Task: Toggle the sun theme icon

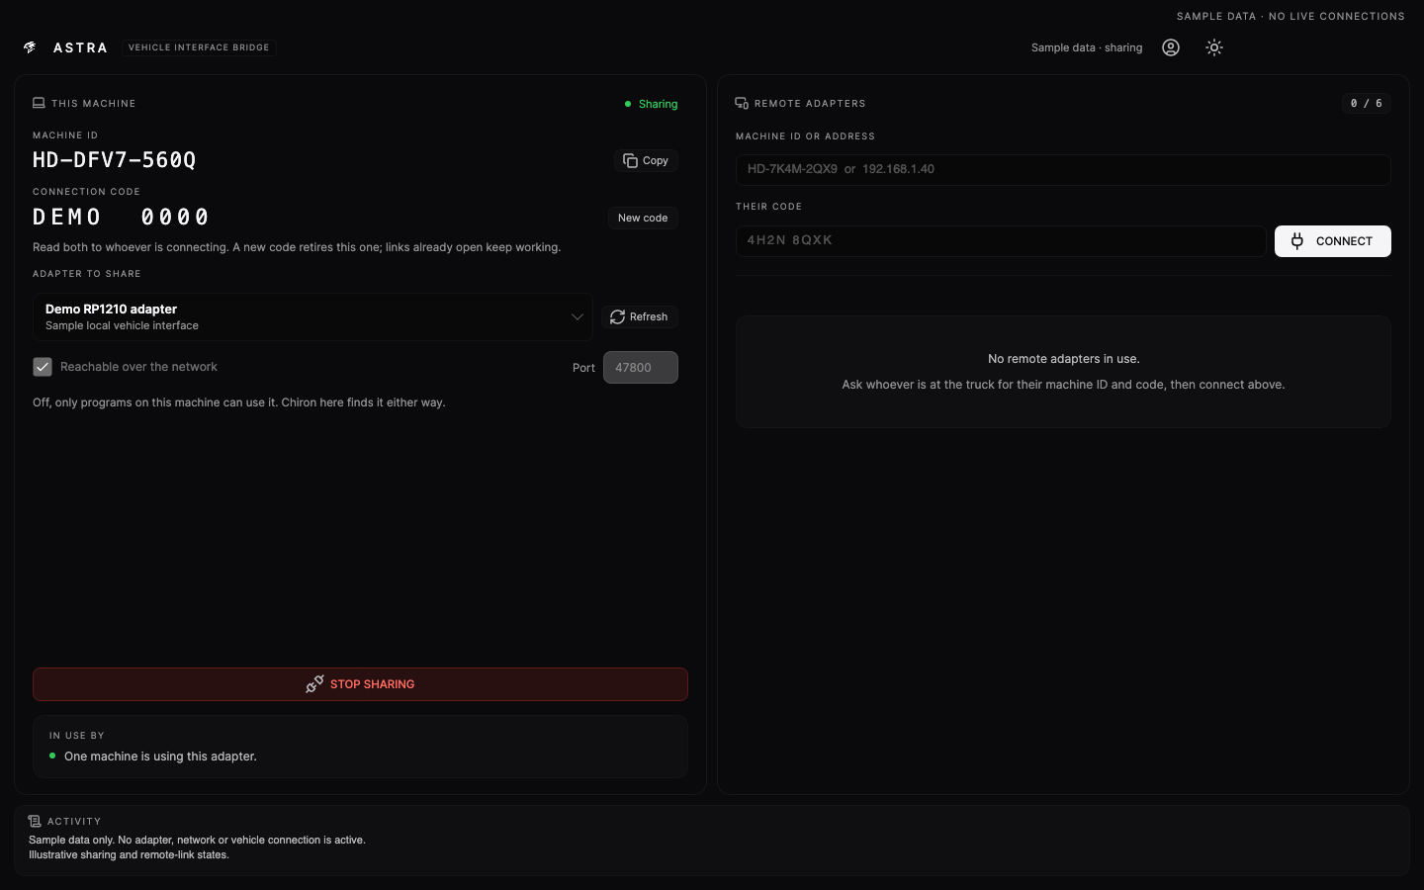Action: coord(1214,47)
